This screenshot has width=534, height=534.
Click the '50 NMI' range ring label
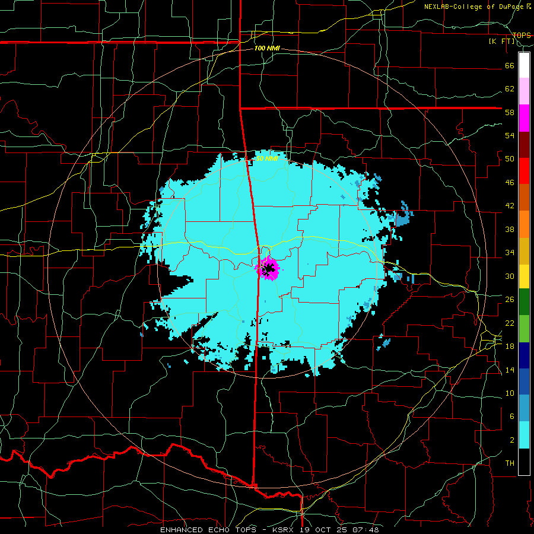[x=267, y=158]
